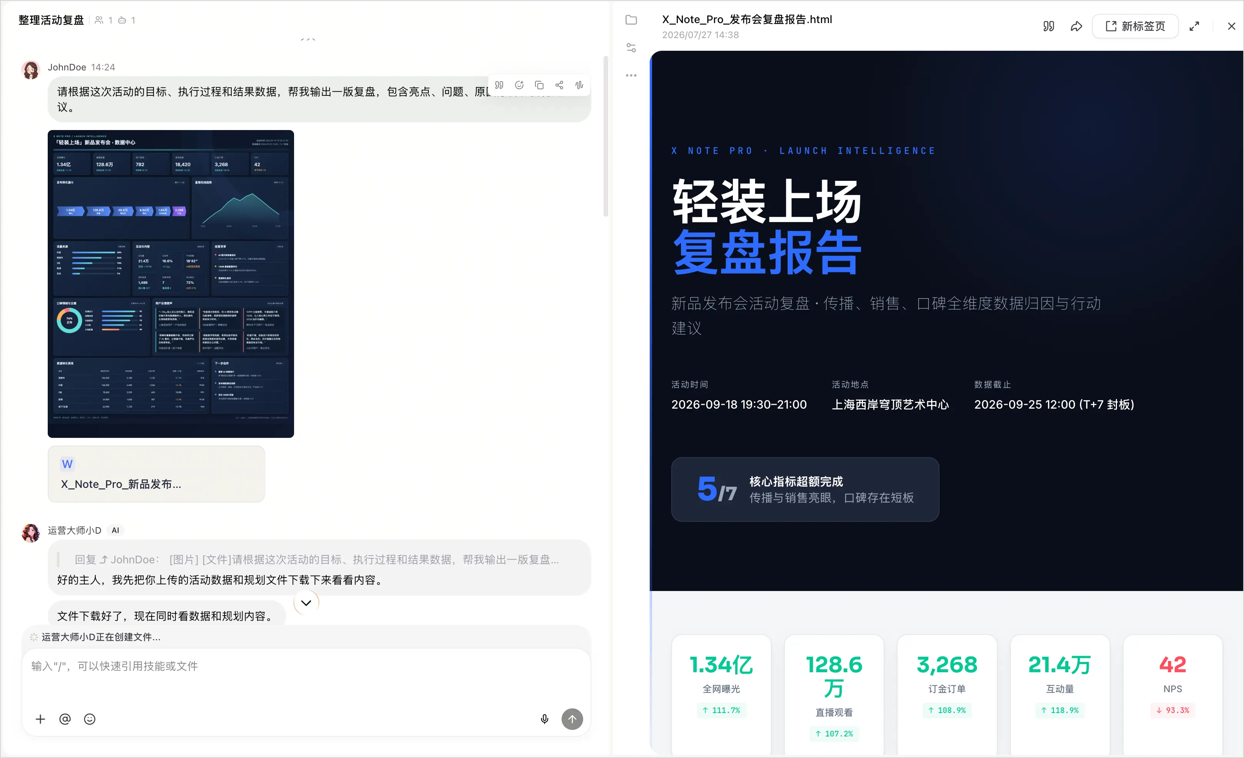Open the more options ellipsis in side rail
Image resolution: width=1244 pixels, height=758 pixels.
click(631, 75)
